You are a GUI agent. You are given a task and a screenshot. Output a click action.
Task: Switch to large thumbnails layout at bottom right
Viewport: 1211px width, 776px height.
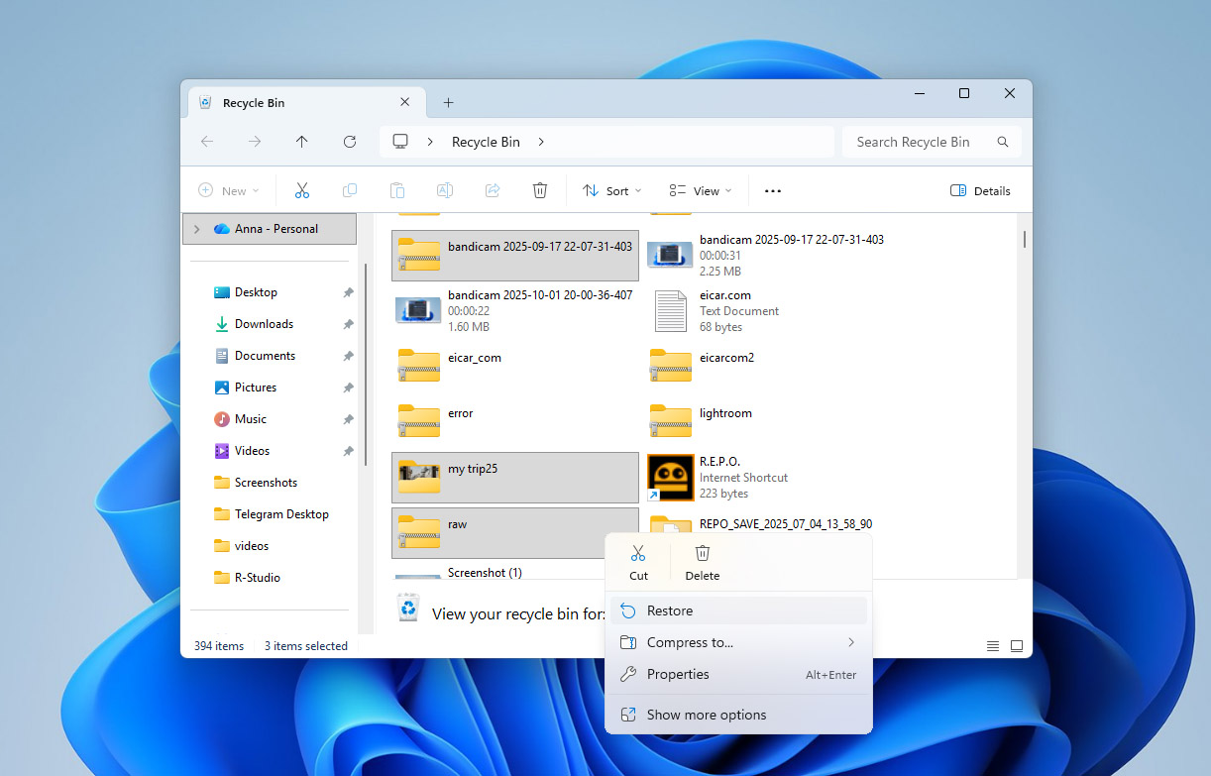1017,645
